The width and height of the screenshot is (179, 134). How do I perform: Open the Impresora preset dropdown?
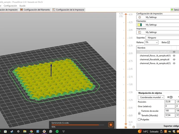(x=158, y=32)
